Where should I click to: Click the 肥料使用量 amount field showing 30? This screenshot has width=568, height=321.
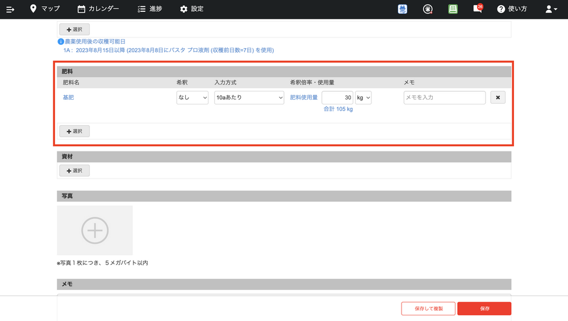pos(337,98)
